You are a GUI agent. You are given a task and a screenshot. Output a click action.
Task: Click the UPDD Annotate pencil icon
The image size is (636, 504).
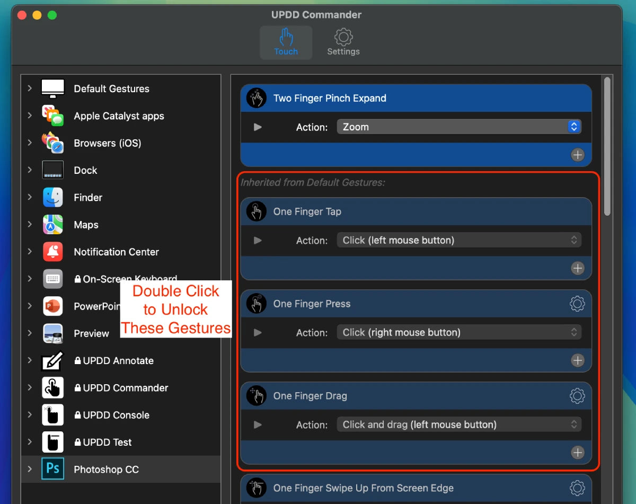53,360
